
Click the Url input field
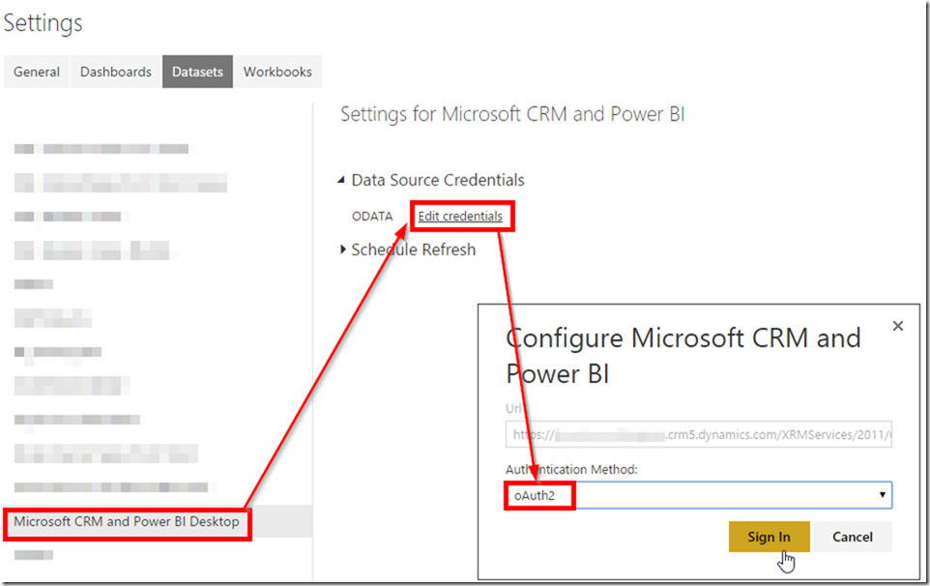tap(699, 435)
